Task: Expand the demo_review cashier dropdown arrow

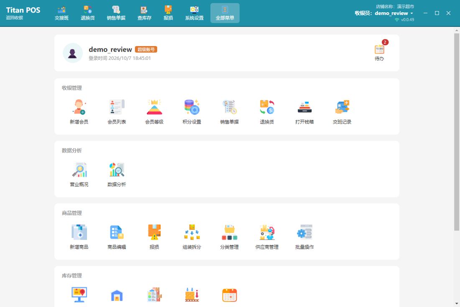Action: point(411,13)
